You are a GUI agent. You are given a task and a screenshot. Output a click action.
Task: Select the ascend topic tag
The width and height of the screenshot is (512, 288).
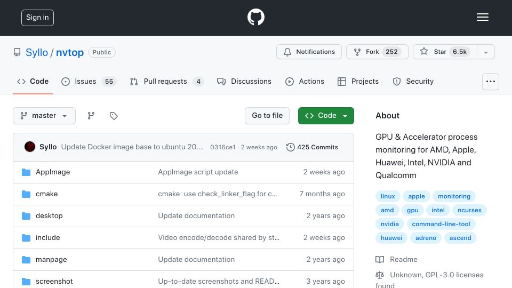pyautogui.click(x=460, y=238)
